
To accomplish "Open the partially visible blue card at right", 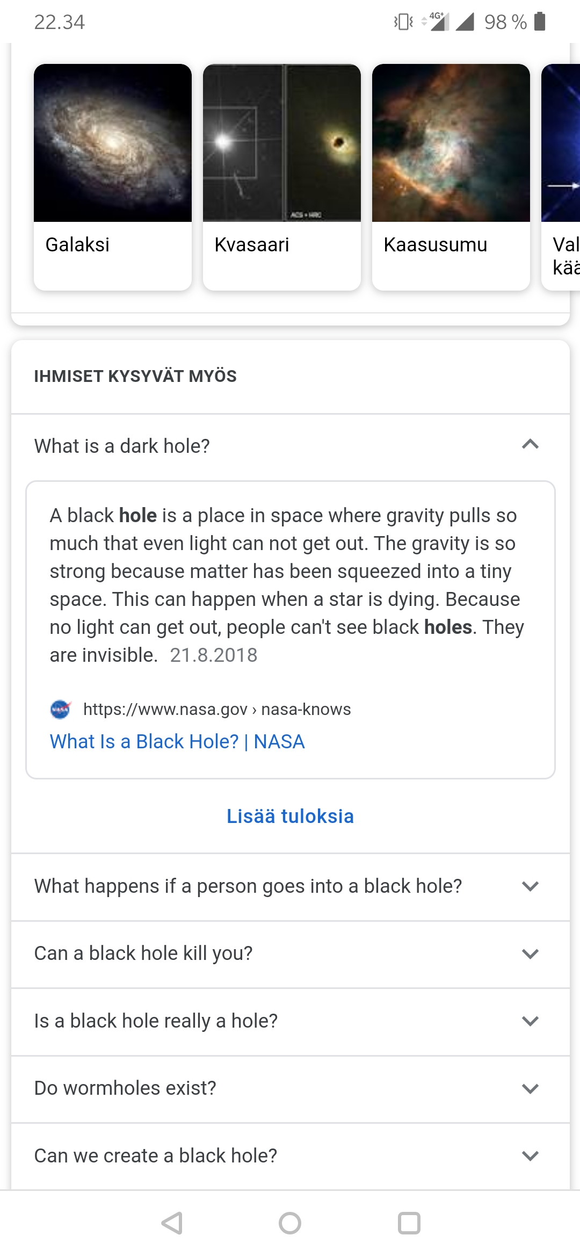I will (561, 177).
